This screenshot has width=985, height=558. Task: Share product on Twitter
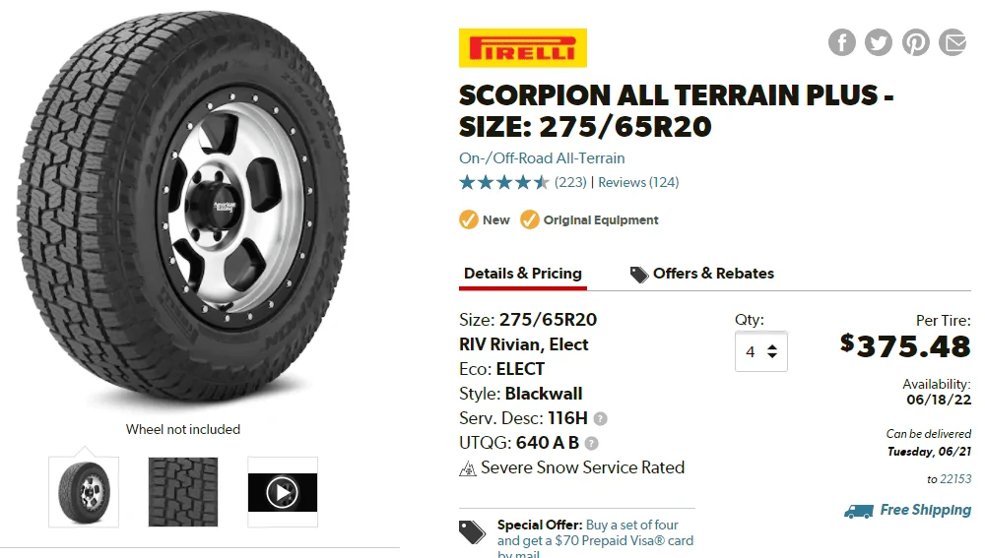click(879, 42)
